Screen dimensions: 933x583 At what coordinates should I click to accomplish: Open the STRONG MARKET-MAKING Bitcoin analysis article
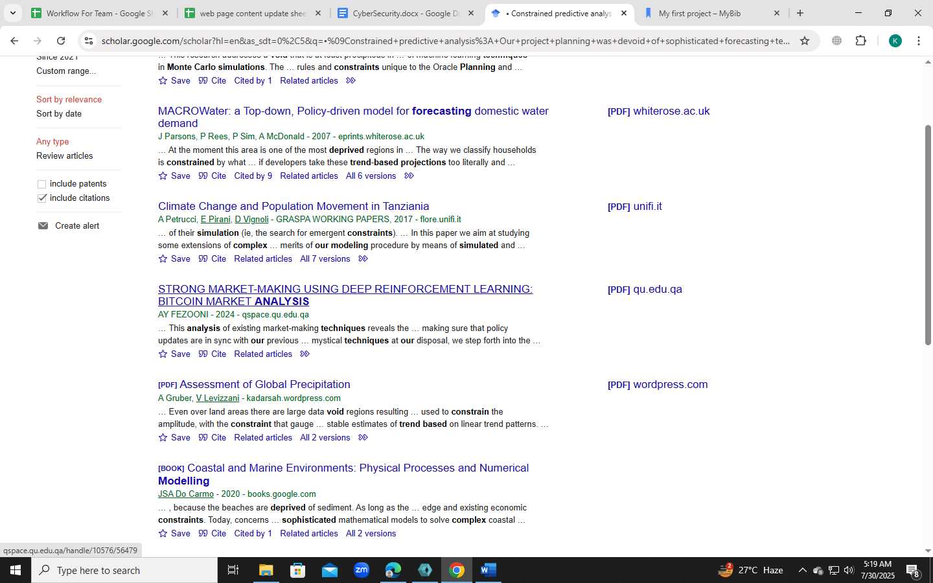pos(345,295)
